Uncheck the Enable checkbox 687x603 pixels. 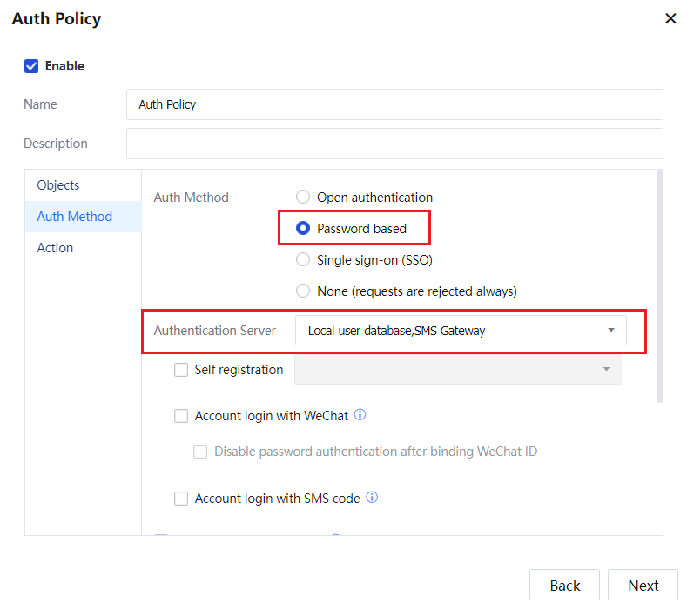coord(31,66)
